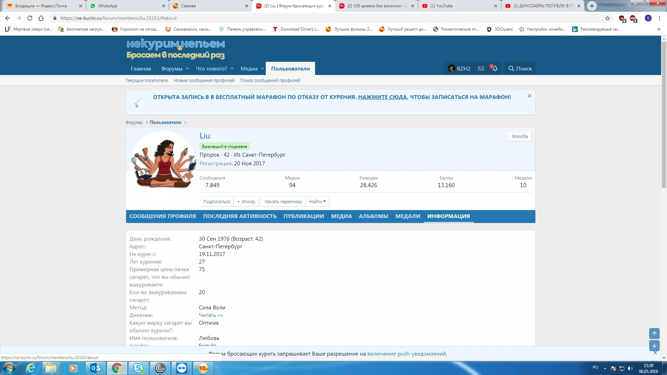The width and height of the screenshot is (667, 375).
Task: Open the Найти dropdown in the profile
Action: tap(318, 201)
